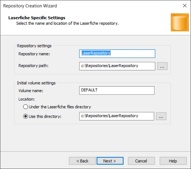Click the Volume name: label
The image size is (191, 169).
31,91
